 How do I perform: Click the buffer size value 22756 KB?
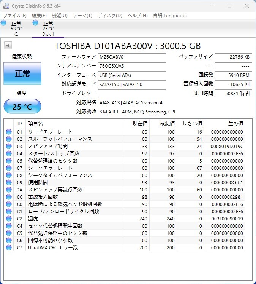tap(234, 57)
